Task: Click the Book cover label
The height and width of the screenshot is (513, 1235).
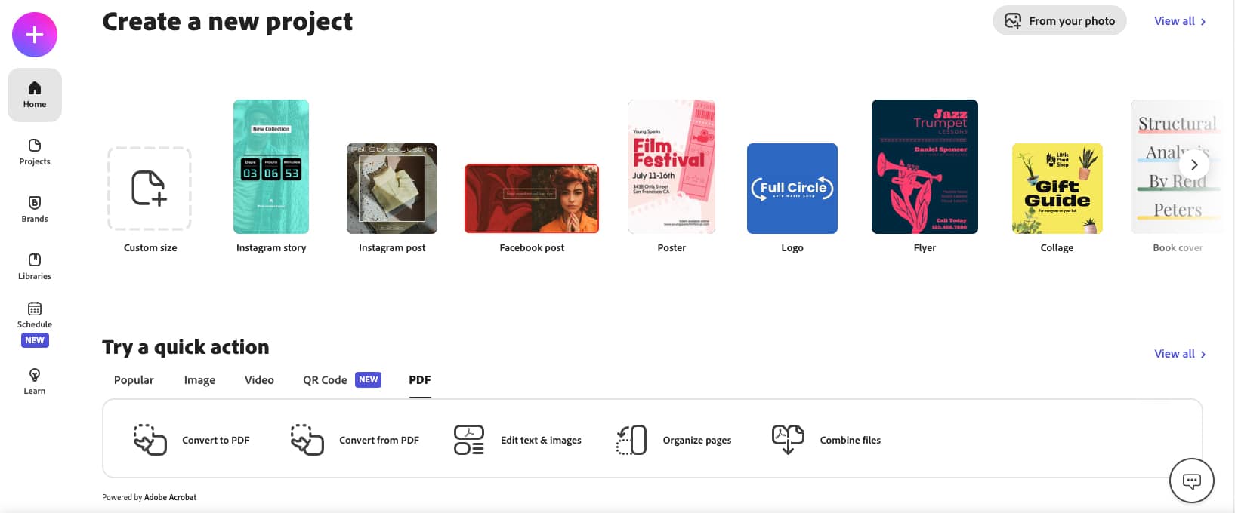Action: pyautogui.click(x=1178, y=247)
